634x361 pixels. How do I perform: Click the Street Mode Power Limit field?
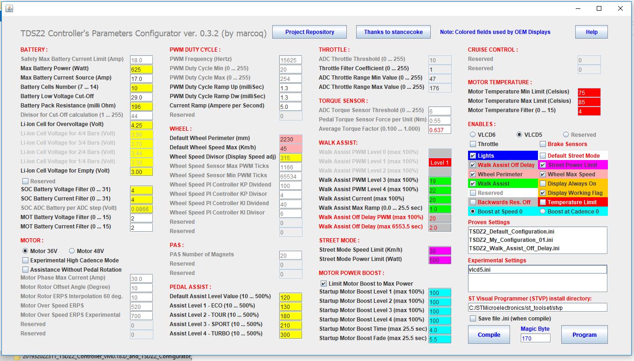(440, 260)
